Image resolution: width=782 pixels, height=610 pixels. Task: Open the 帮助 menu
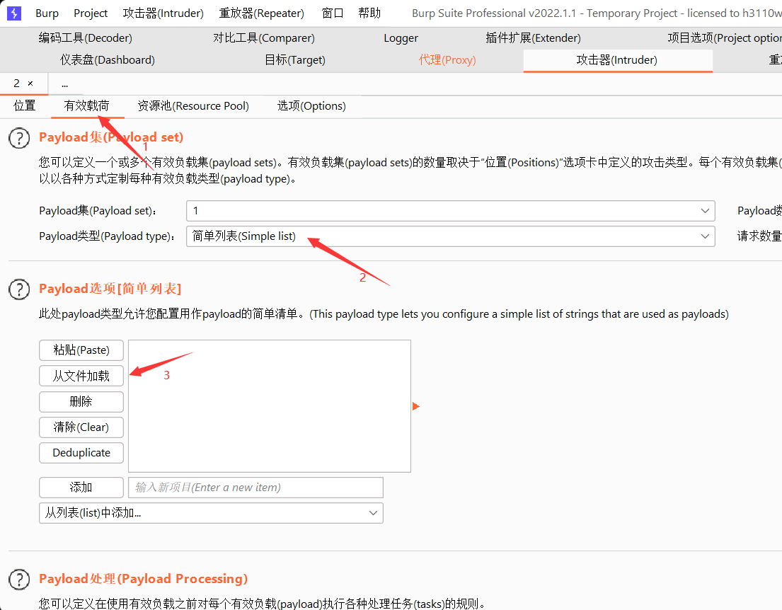point(369,13)
